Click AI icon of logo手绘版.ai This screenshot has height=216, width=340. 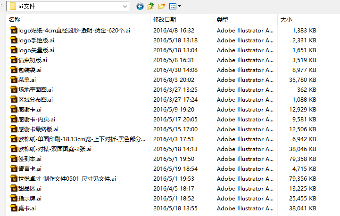(14, 40)
